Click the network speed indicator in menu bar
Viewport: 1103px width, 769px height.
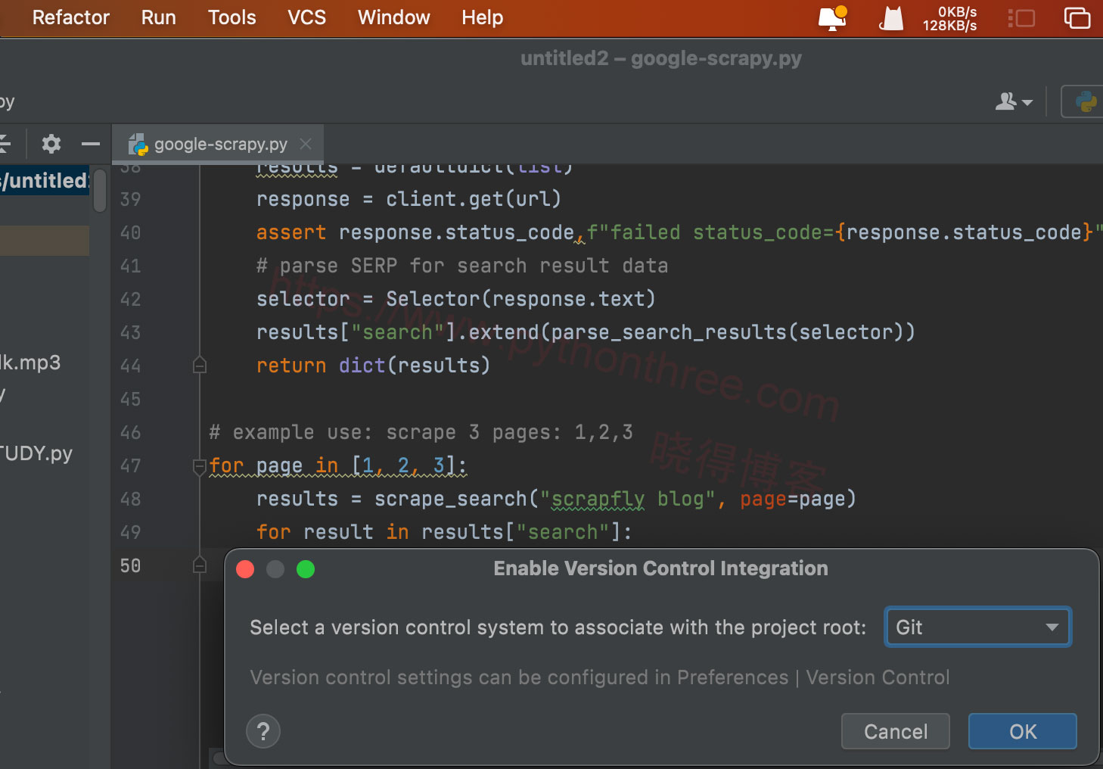(x=949, y=18)
